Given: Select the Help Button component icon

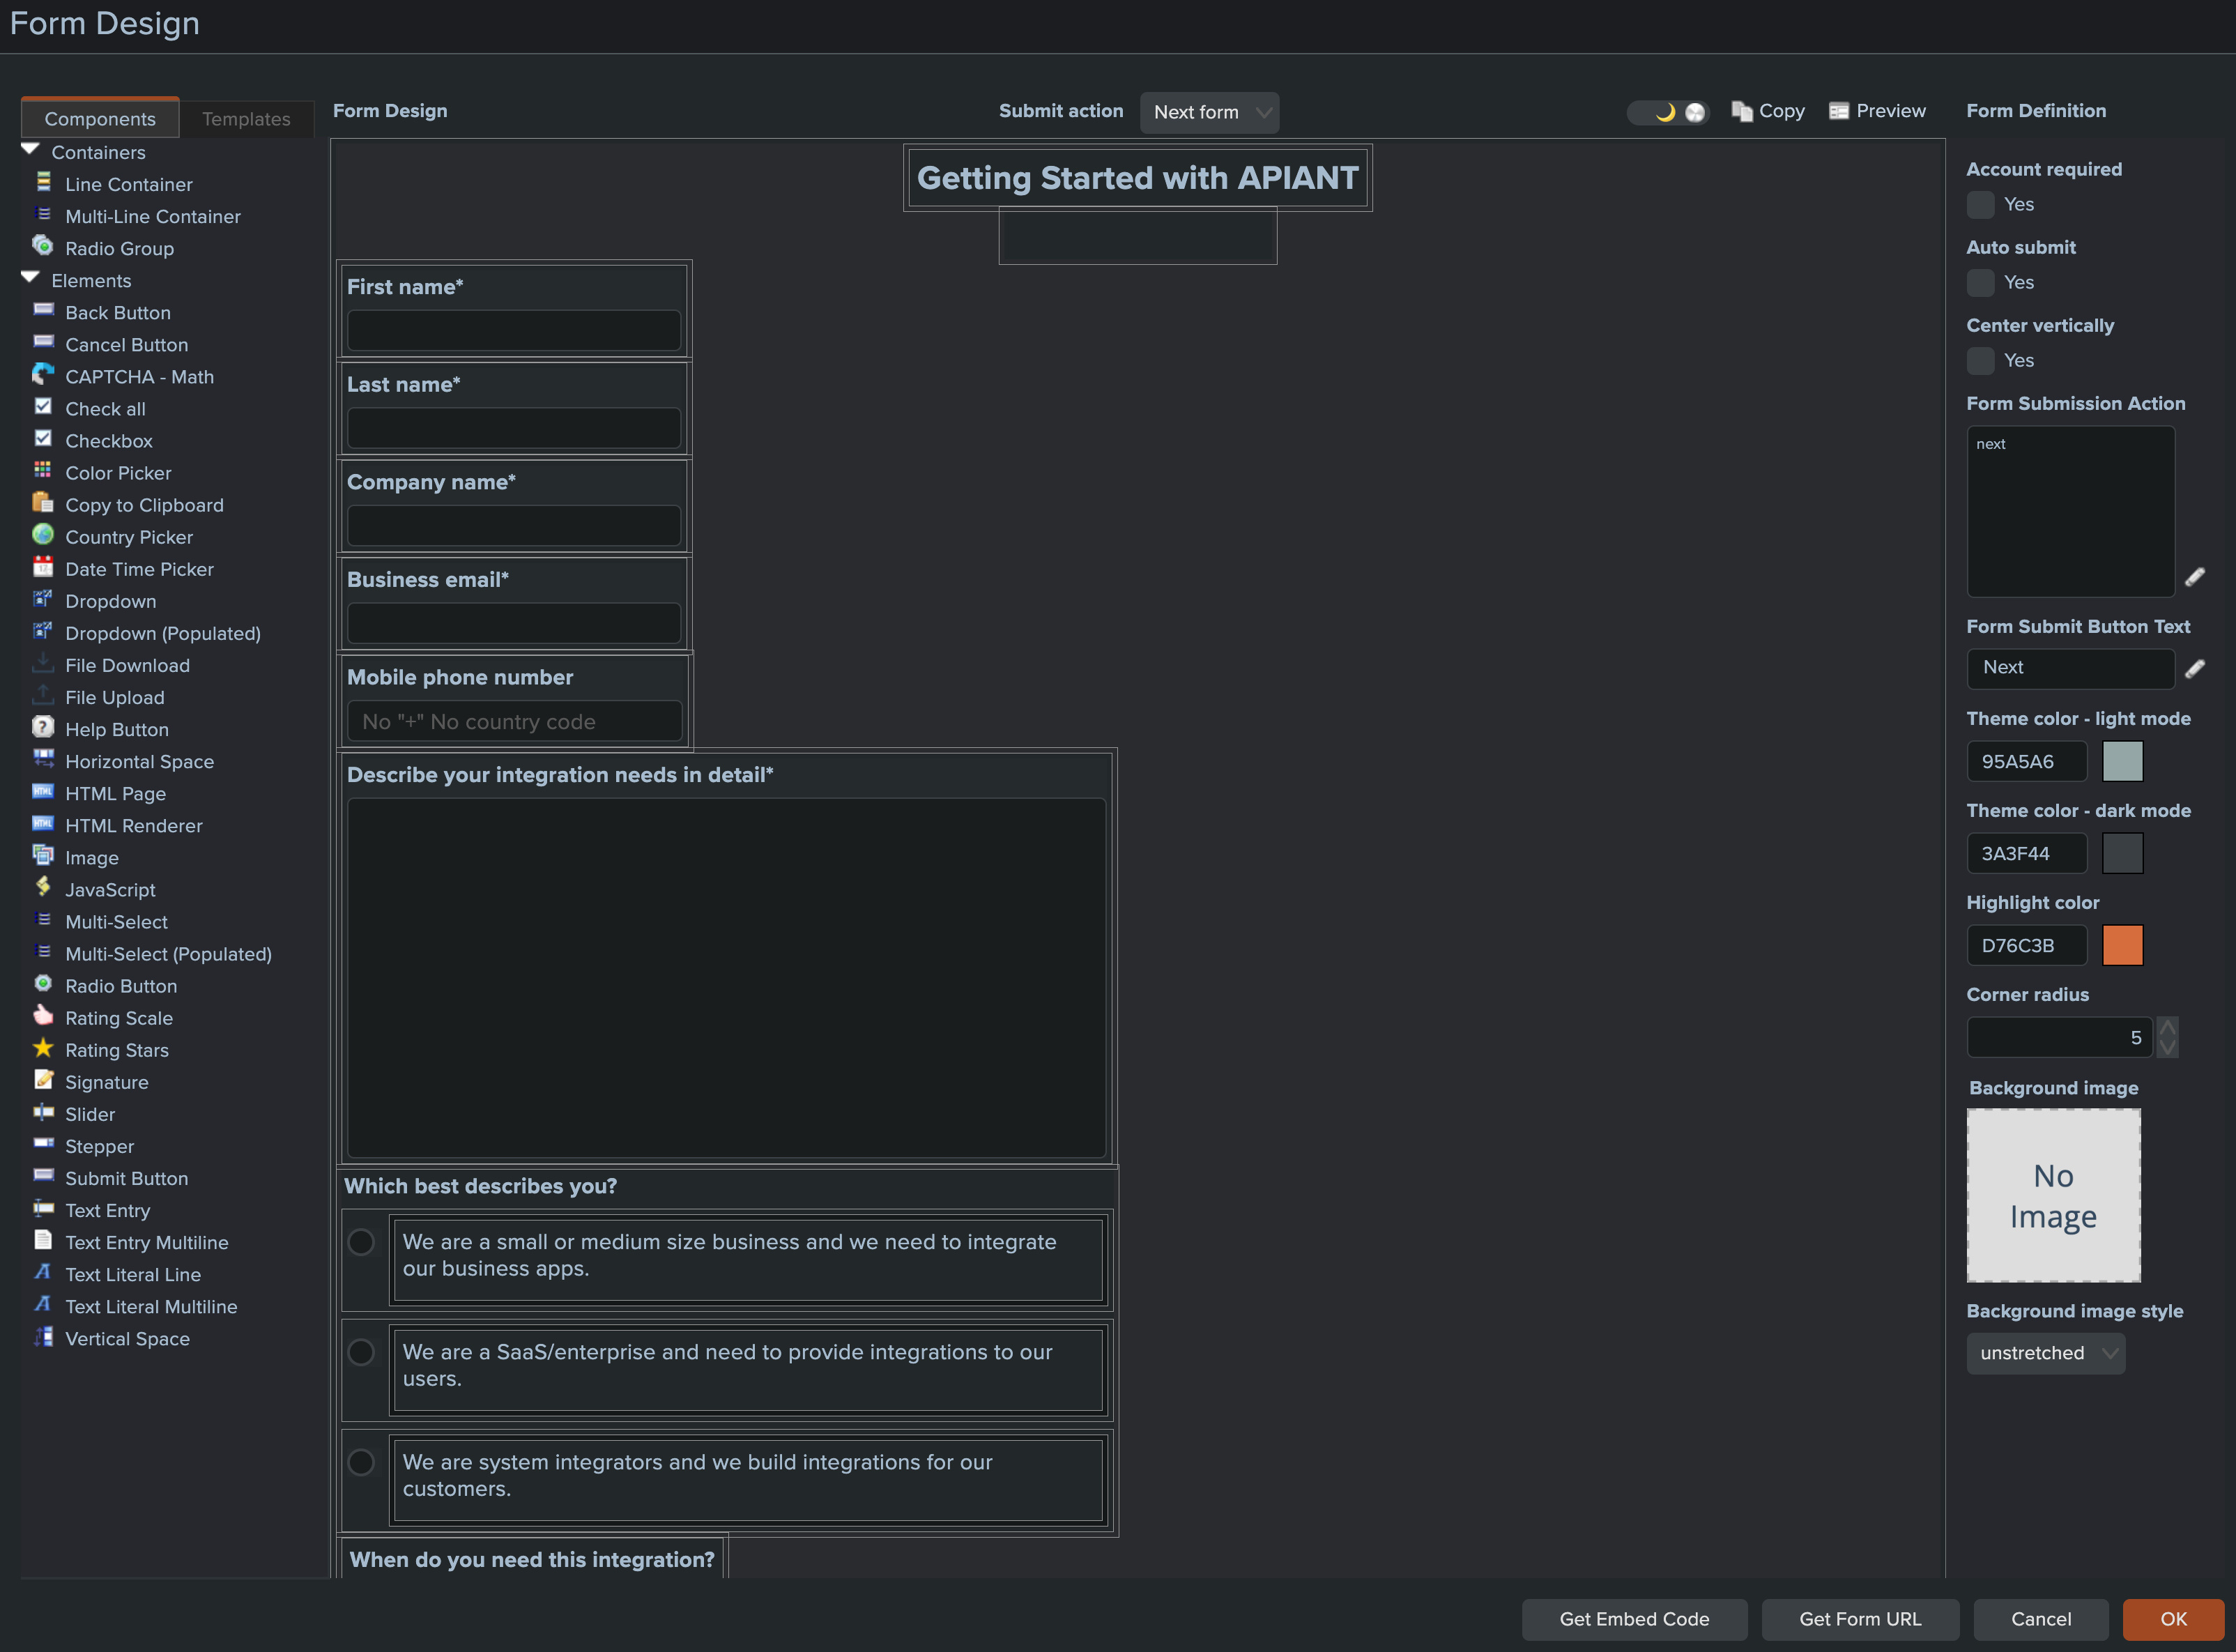Looking at the screenshot, I should (x=43, y=727).
